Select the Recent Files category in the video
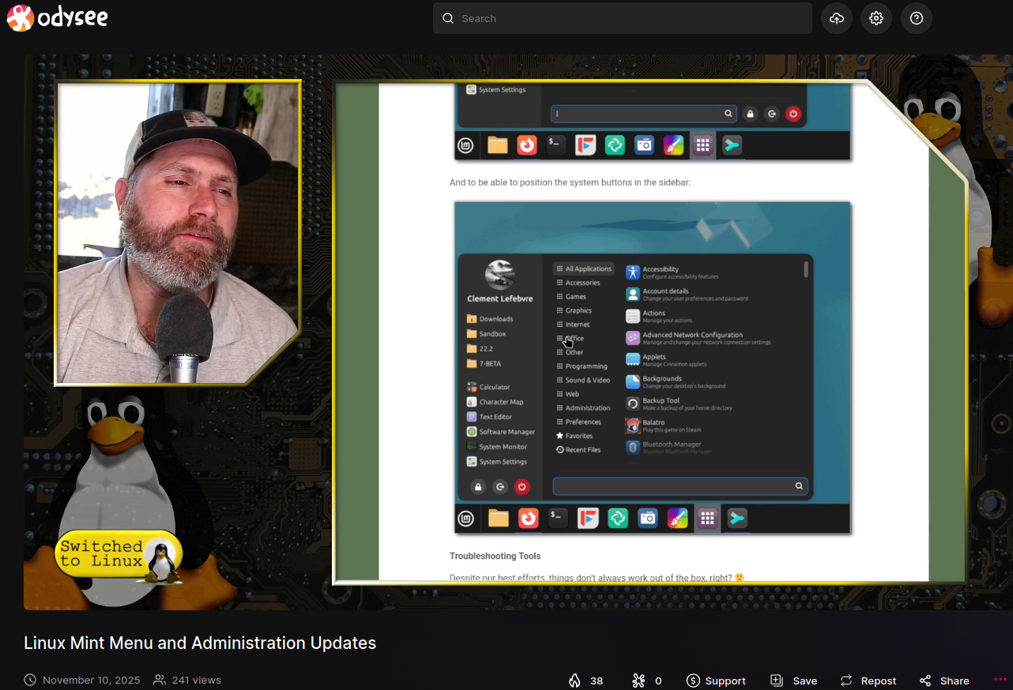Screen dimensions: 1013x690 pos(578,450)
